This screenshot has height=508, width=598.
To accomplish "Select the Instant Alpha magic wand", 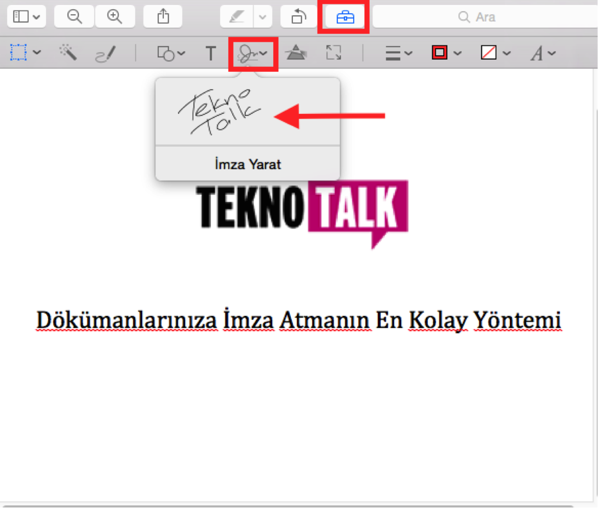I will [x=68, y=53].
